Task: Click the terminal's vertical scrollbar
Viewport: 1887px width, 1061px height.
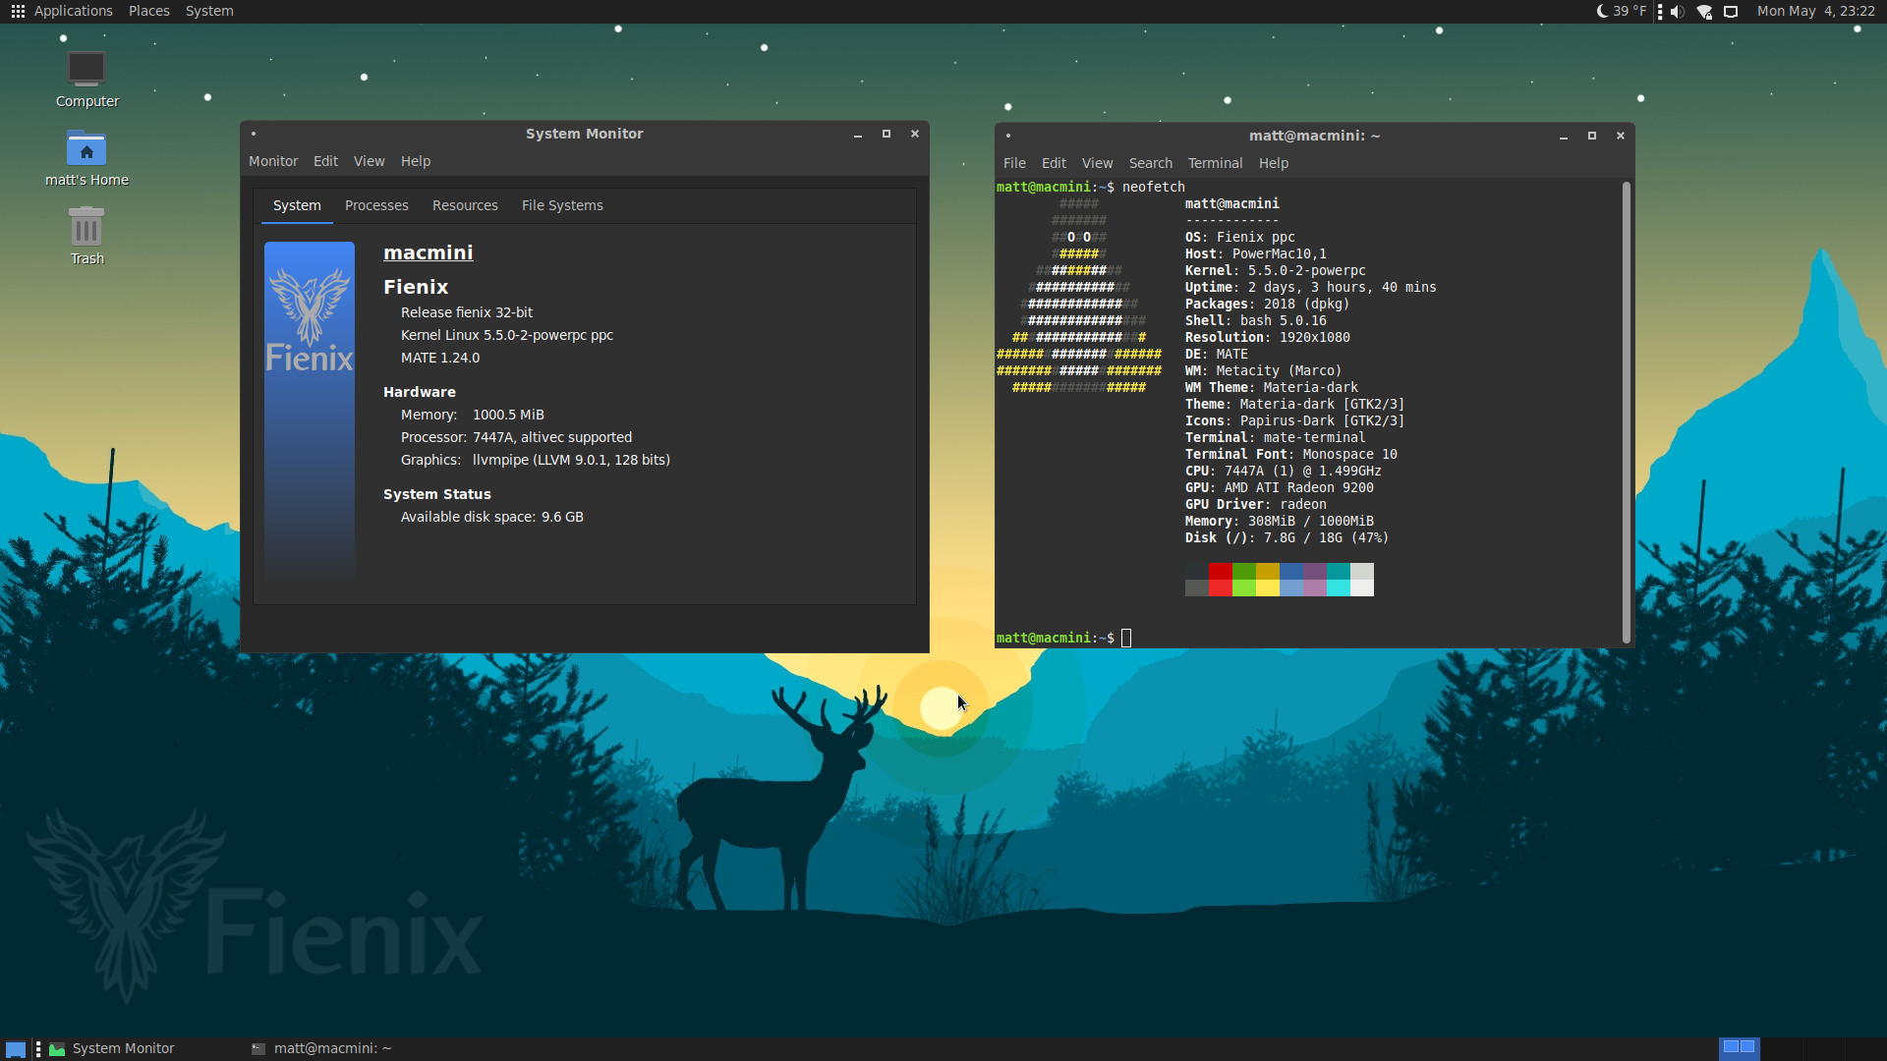Action: [1627, 413]
